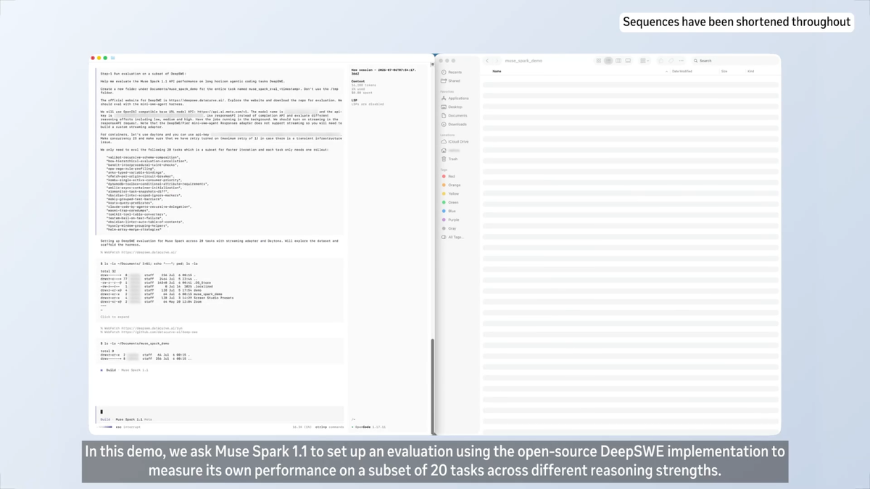
Task: Sort Finder list by Name column
Action: point(497,71)
